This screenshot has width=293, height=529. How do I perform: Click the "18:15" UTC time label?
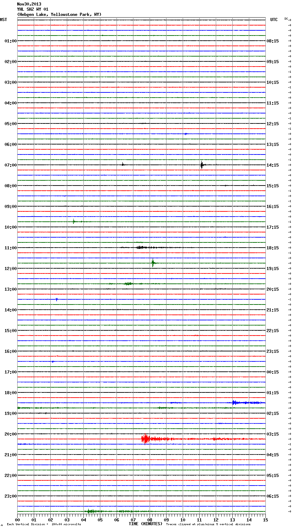coord(273,248)
